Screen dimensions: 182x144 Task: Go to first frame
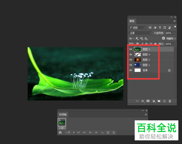coord(79,132)
